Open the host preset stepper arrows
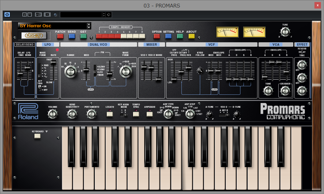Screen dimensions: 324x194 (x=104, y=14)
